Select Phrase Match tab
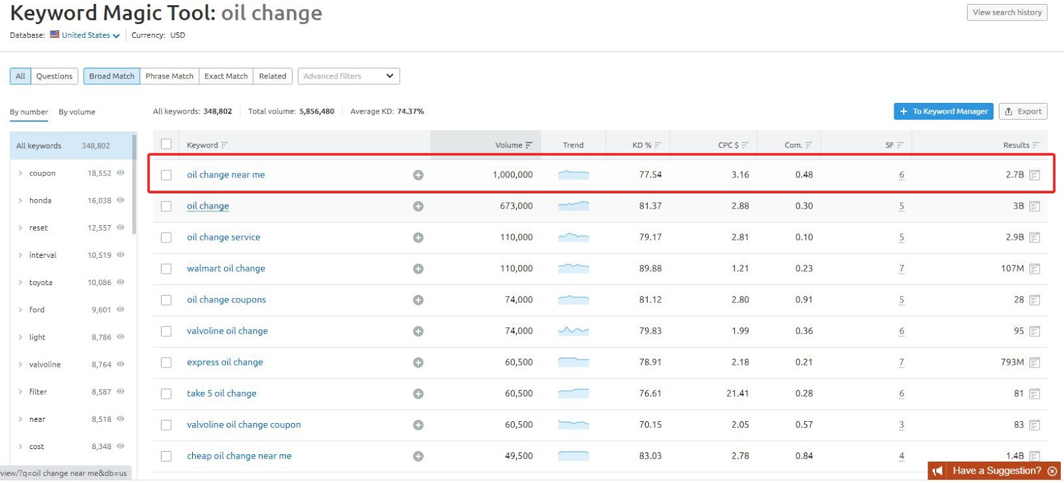Viewport: 1064px width, 483px height. 170,76
